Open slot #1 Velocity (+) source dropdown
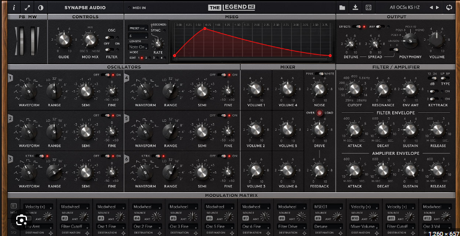This screenshot has height=236, width=460. pos(38,207)
